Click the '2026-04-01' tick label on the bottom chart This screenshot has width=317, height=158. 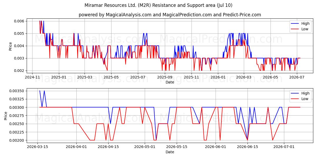pos(76,147)
